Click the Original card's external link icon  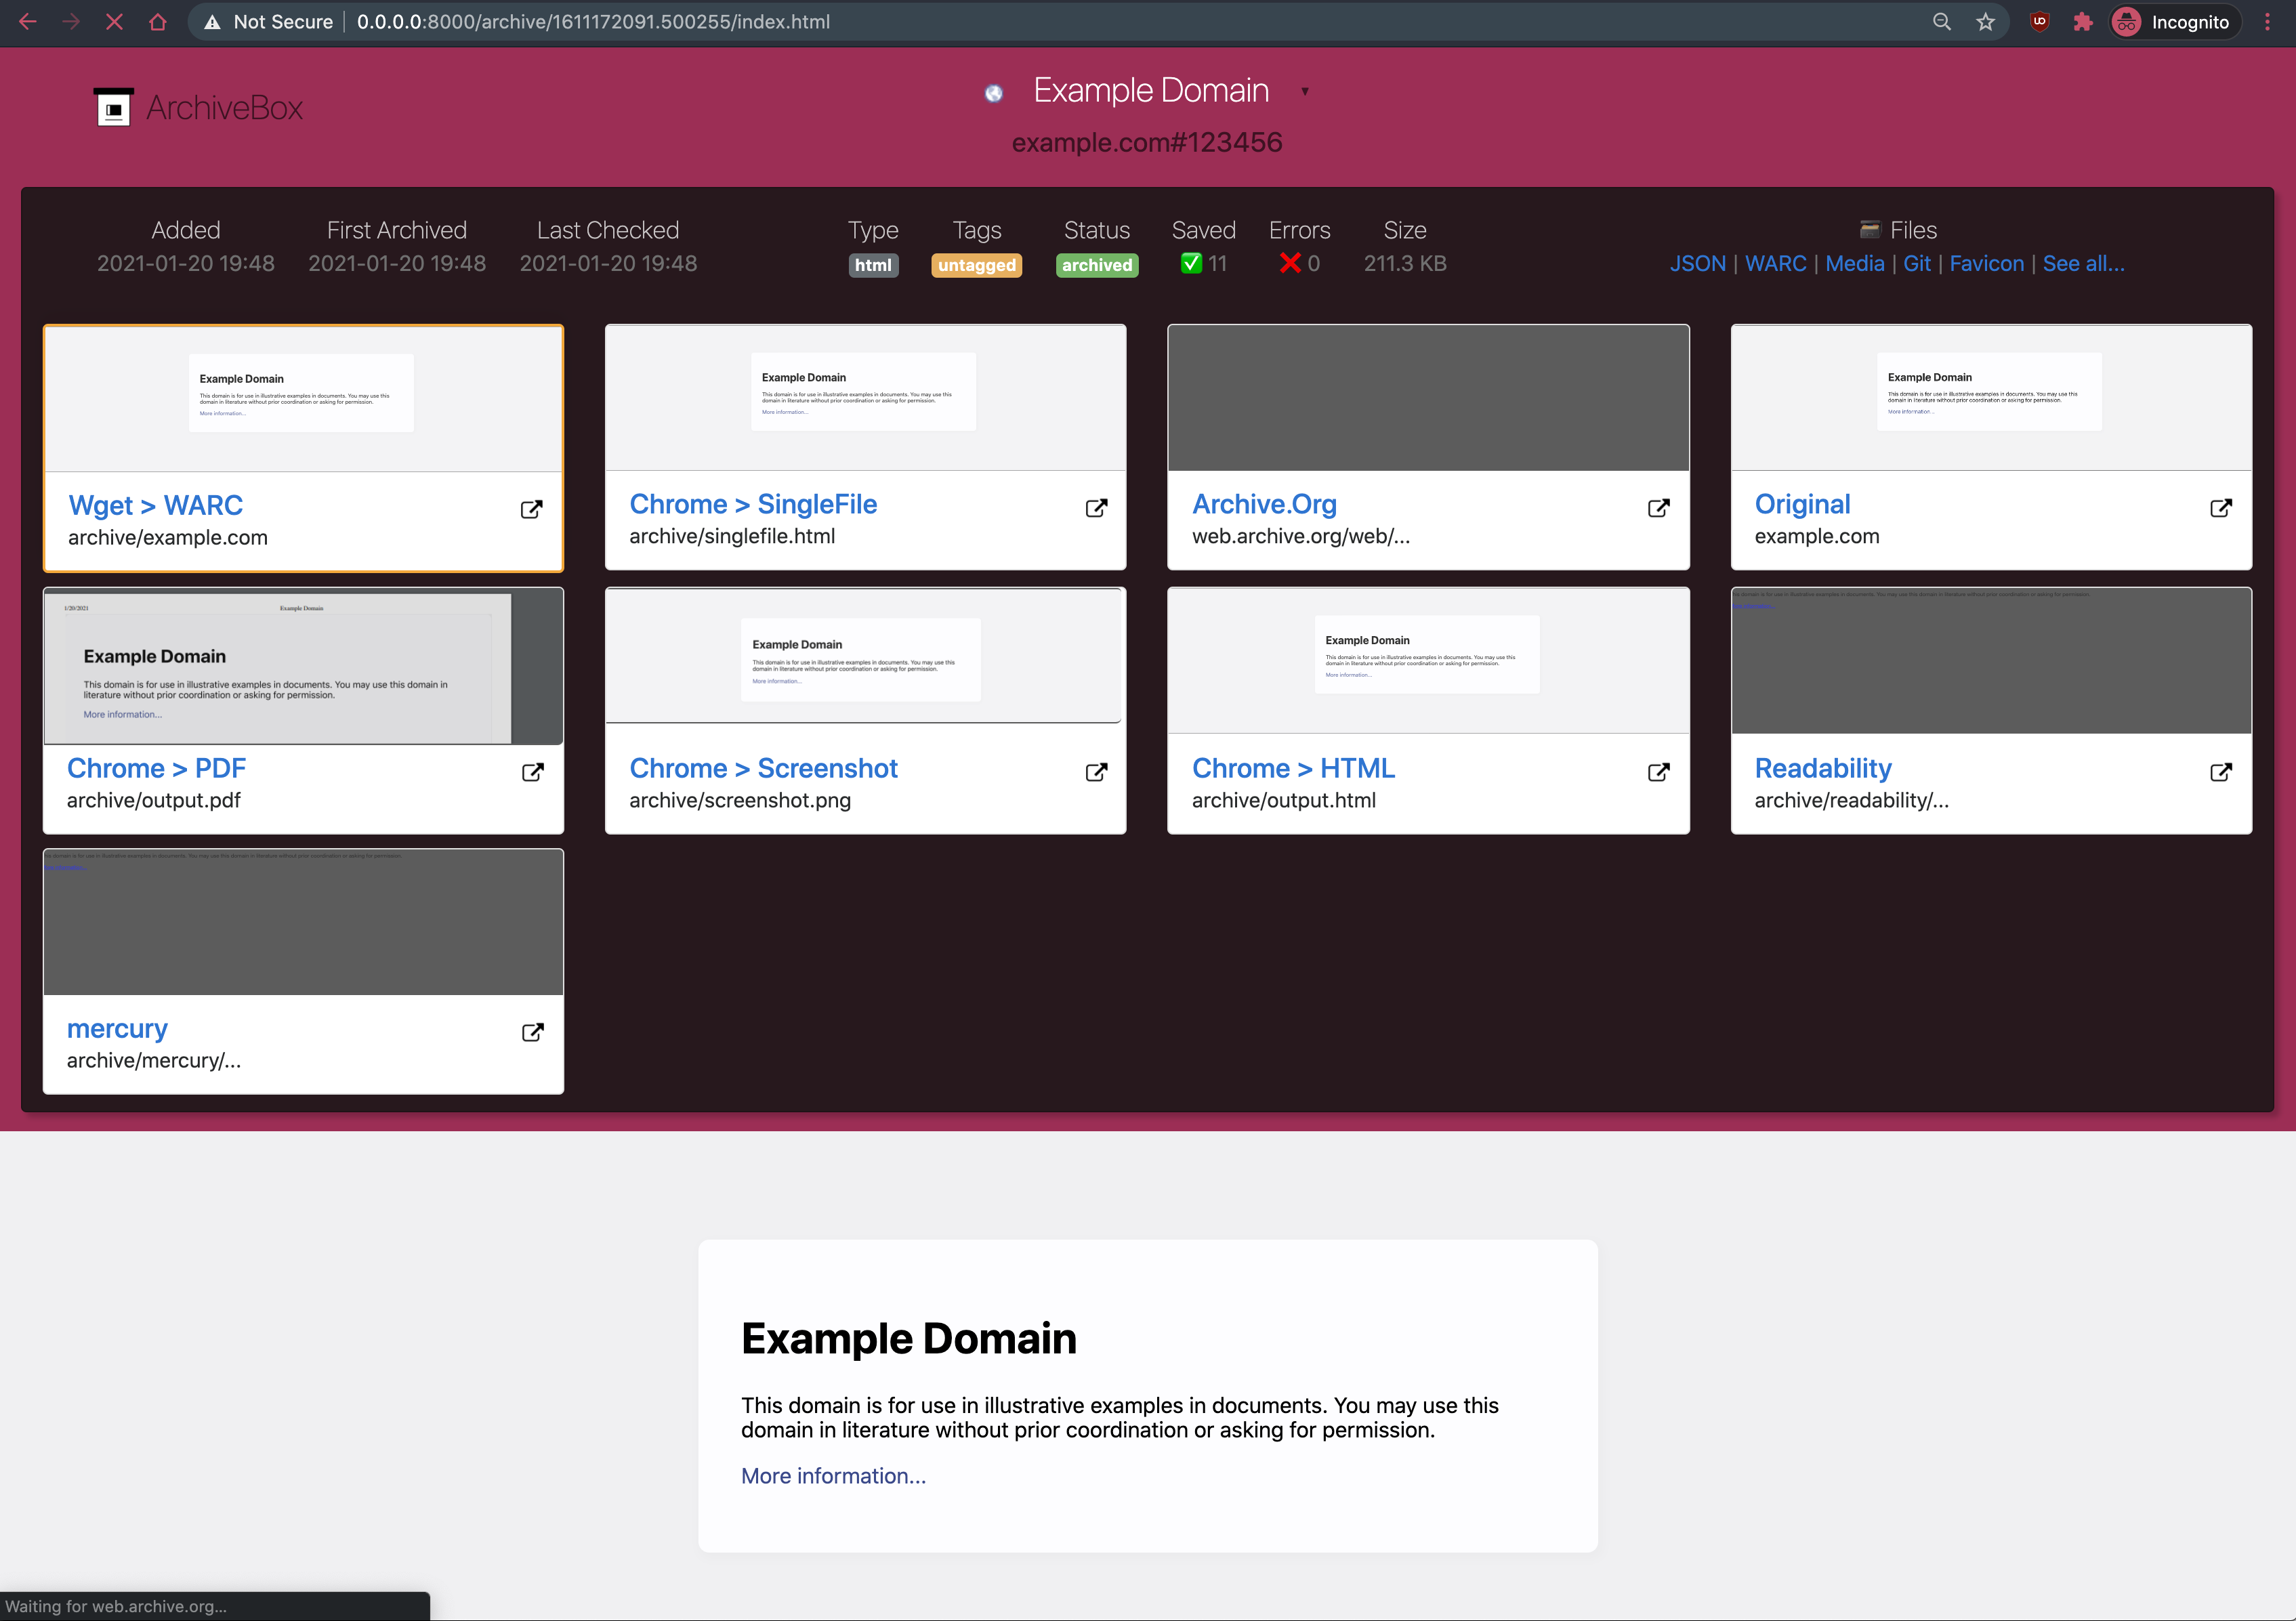click(2221, 508)
